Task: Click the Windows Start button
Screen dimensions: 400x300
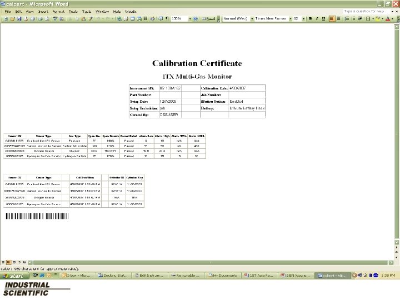Action: pos(14,276)
